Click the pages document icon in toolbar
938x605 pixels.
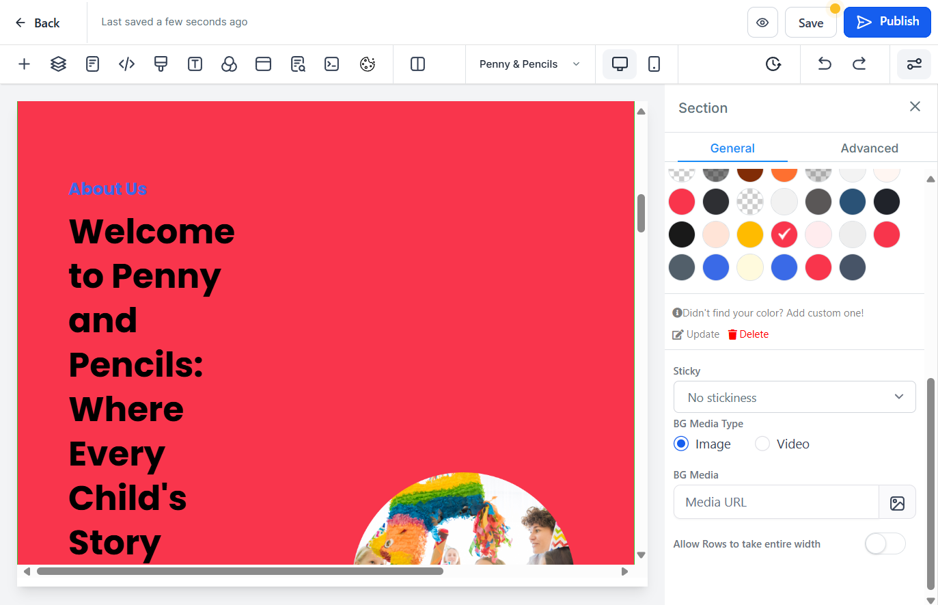click(92, 64)
